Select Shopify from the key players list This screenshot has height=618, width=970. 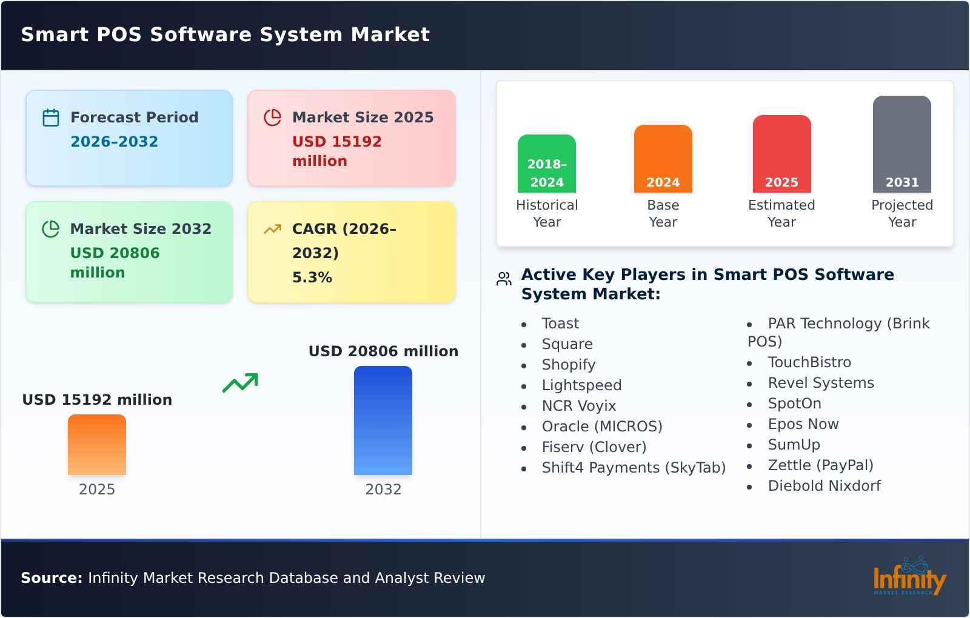tap(568, 365)
